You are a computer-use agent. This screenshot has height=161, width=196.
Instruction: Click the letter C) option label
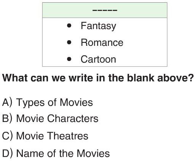tap(8, 136)
